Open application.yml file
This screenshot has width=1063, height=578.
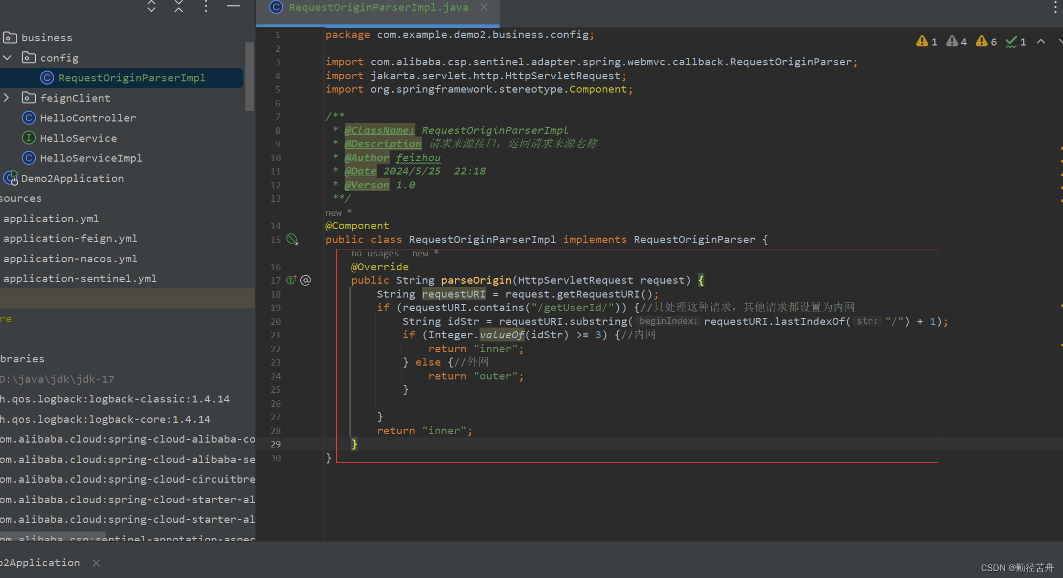tap(51, 218)
